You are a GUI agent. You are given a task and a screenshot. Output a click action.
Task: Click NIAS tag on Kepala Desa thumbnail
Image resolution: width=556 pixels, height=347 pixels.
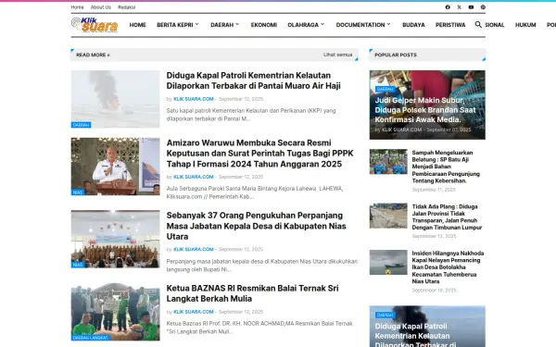point(78,265)
